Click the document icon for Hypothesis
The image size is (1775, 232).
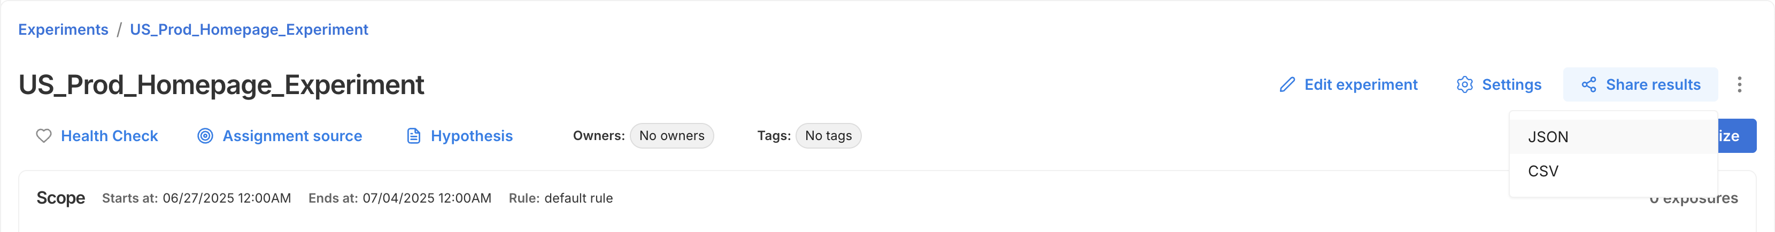[x=413, y=136]
